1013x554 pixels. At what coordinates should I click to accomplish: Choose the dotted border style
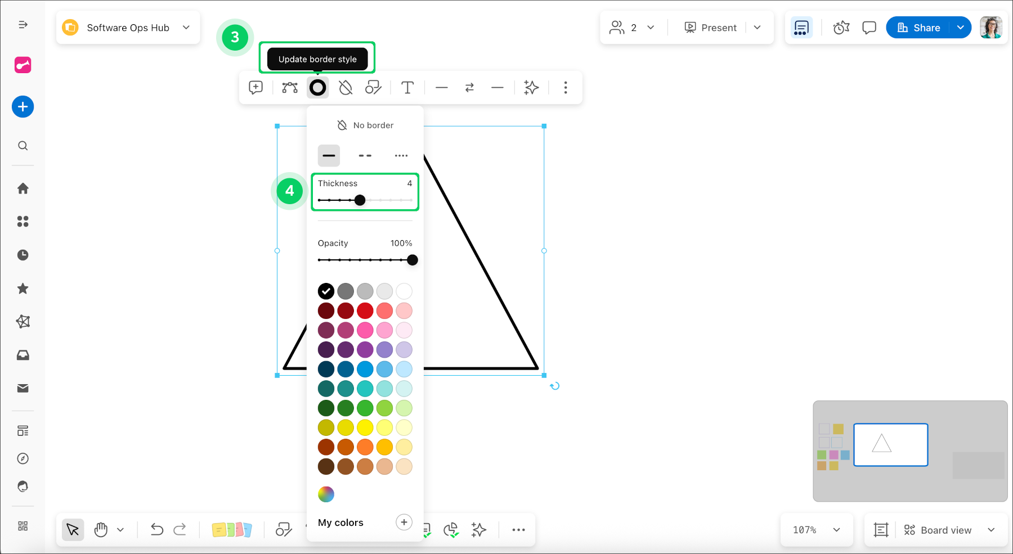tap(401, 155)
